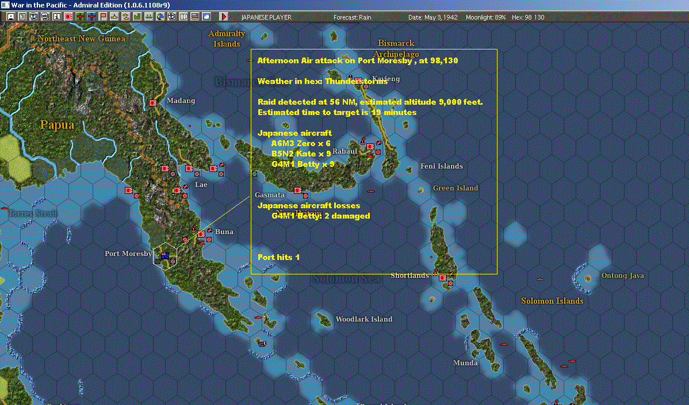Click the 'Port Moresby' map label
Viewport: 689px width, 405px height.
[128, 253]
